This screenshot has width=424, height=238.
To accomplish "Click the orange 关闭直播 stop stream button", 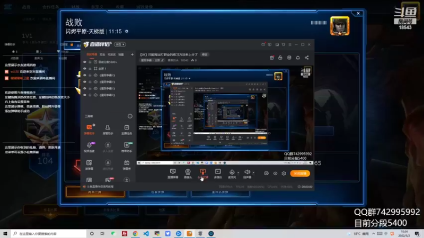I will coord(300,173).
